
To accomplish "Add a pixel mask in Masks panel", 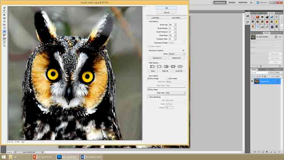I will (x=276, y=37).
